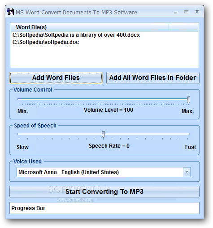Click the Max. label under volume
The height and width of the screenshot is (228, 213).
pyautogui.click(x=187, y=111)
